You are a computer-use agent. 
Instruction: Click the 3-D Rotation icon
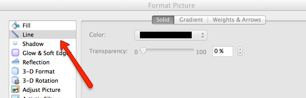click(15, 80)
